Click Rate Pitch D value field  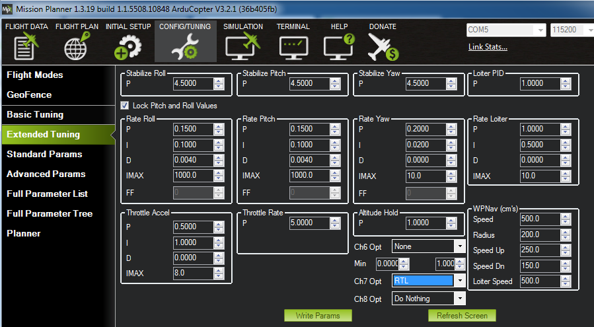(309, 160)
